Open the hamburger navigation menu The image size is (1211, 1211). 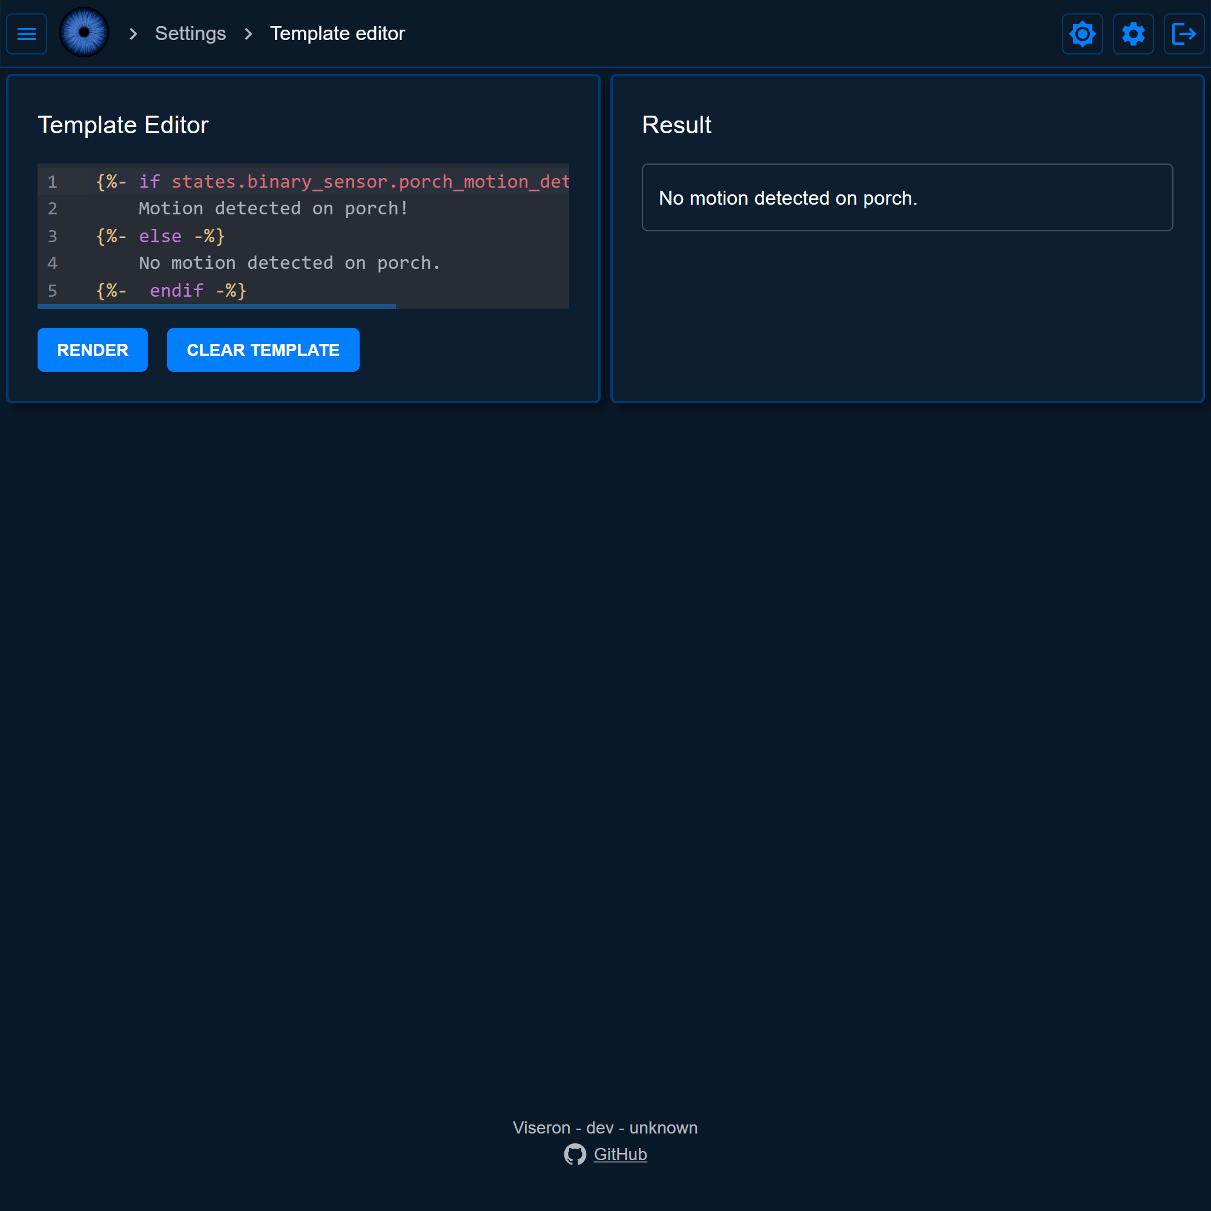click(x=26, y=34)
